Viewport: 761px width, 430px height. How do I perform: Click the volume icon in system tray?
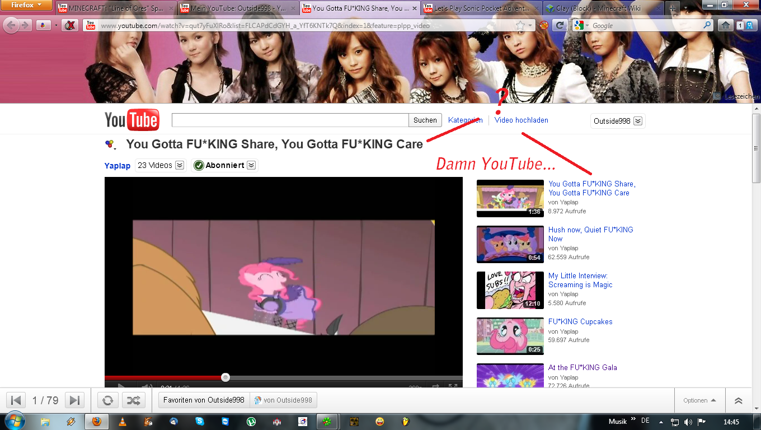688,422
